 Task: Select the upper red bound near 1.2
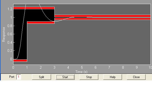point(34,8)
